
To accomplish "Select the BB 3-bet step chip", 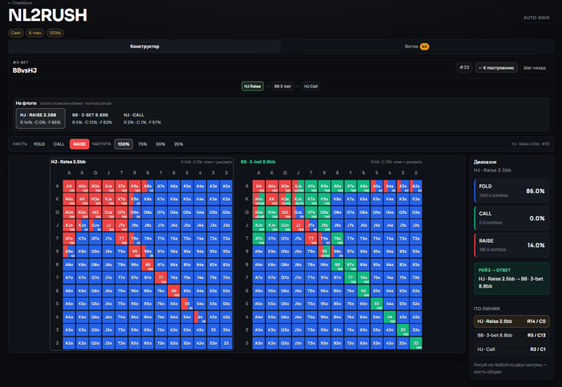I will coord(283,87).
